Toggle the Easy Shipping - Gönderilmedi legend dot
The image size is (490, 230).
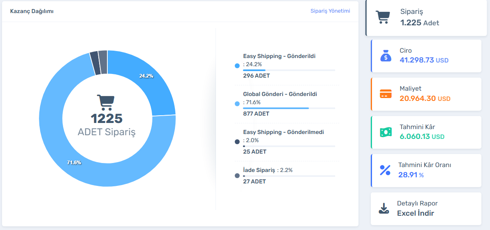pos(237,142)
